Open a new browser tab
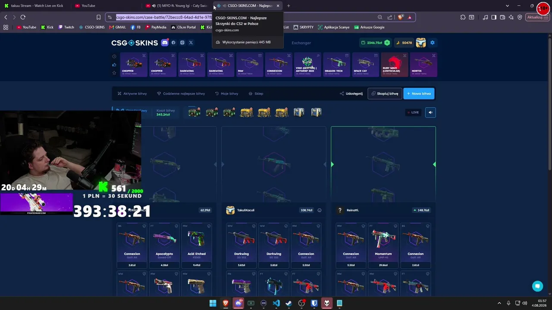The height and width of the screenshot is (310, 552). [x=289, y=6]
